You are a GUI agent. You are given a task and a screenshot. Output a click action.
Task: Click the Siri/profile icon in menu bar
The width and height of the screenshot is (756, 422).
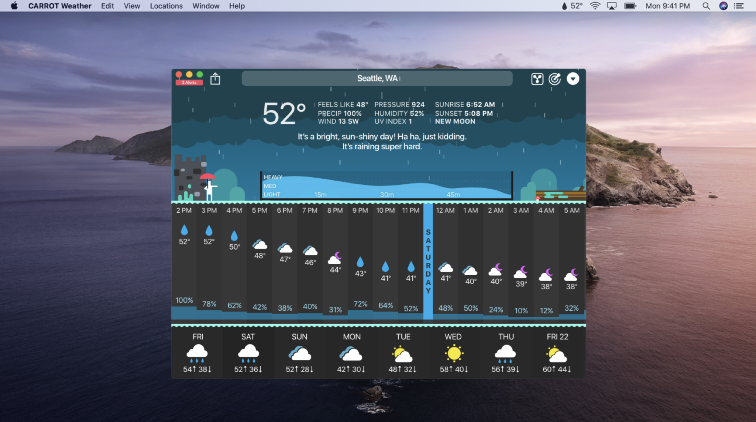(722, 6)
